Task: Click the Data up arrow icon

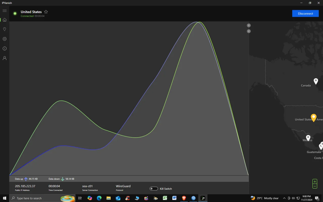Action: (26, 179)
